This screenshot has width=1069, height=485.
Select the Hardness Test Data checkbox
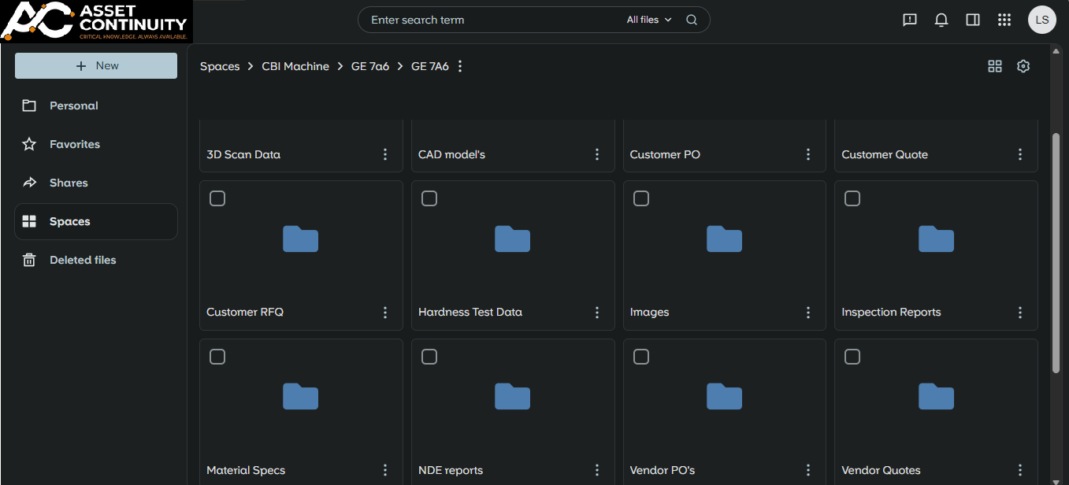[x=429, y=198]
